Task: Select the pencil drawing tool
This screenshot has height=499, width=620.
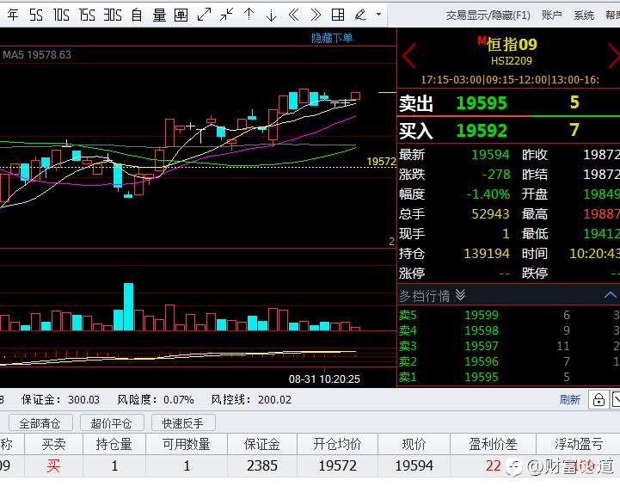Action: click(x=360, y=15)
